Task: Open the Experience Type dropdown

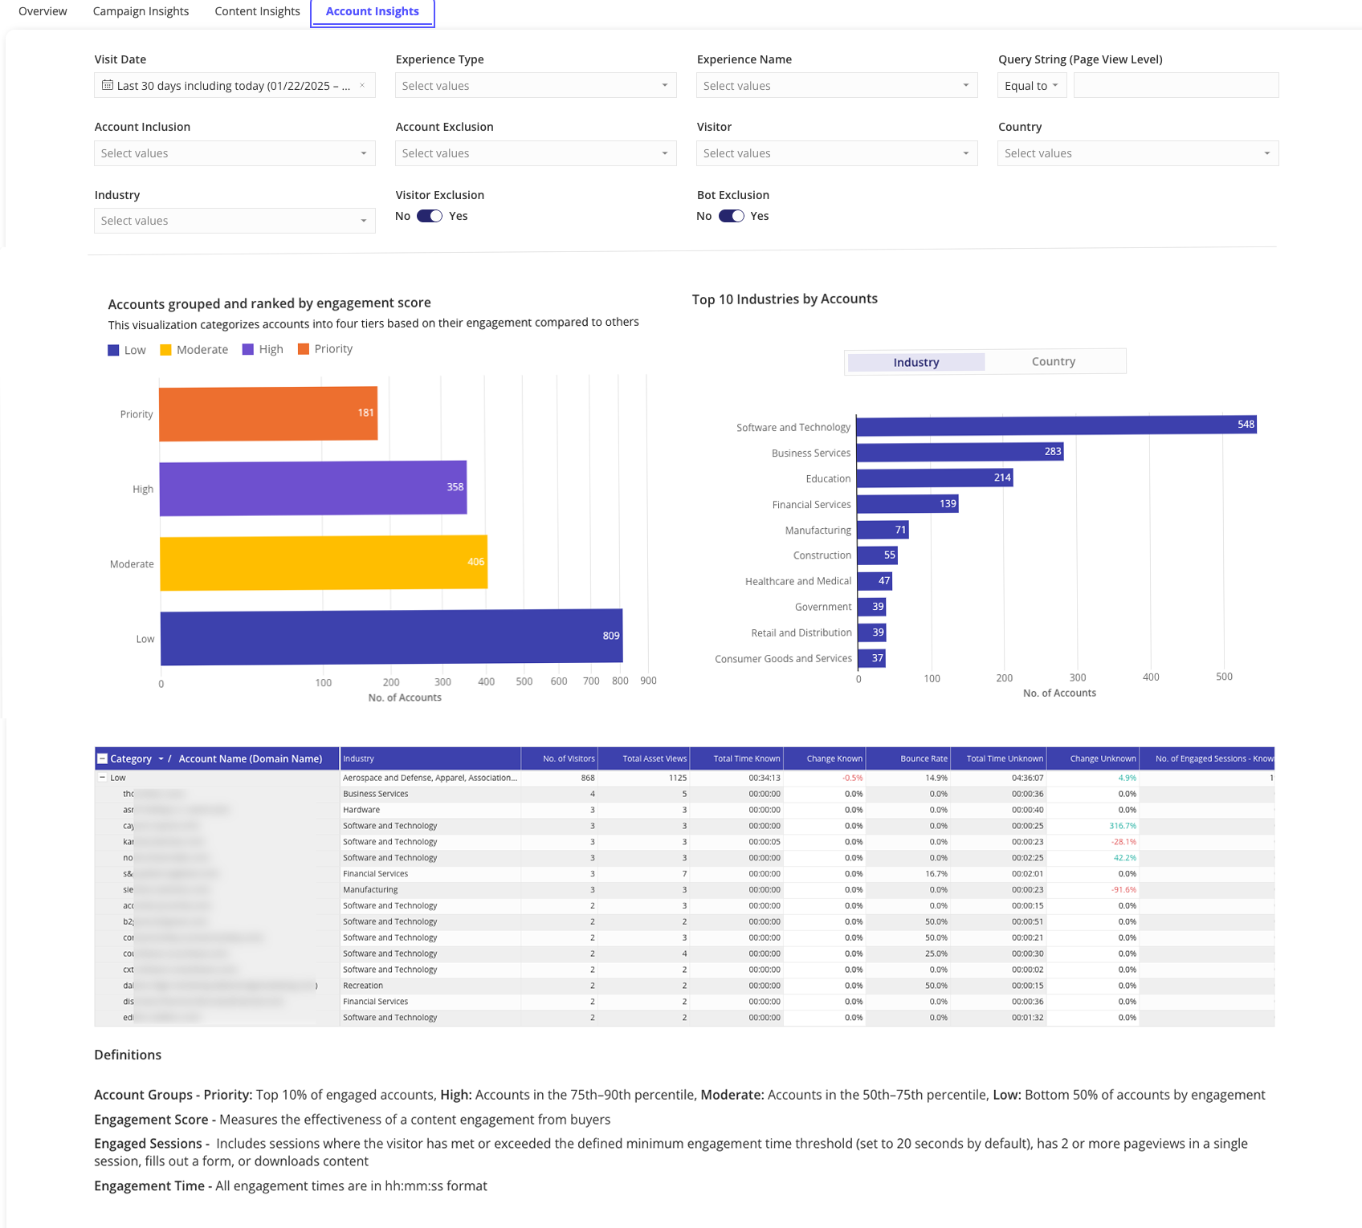Action: [536, 86]
